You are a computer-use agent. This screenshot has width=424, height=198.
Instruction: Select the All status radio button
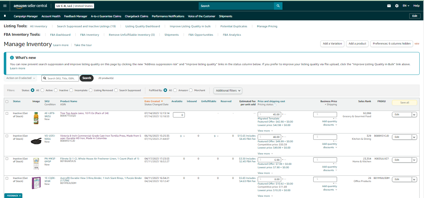(33, 90)
